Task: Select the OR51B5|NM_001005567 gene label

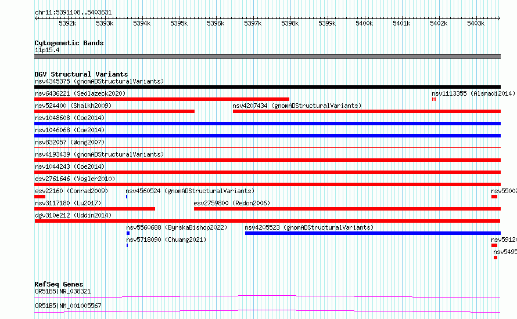Action: point(68,306)
